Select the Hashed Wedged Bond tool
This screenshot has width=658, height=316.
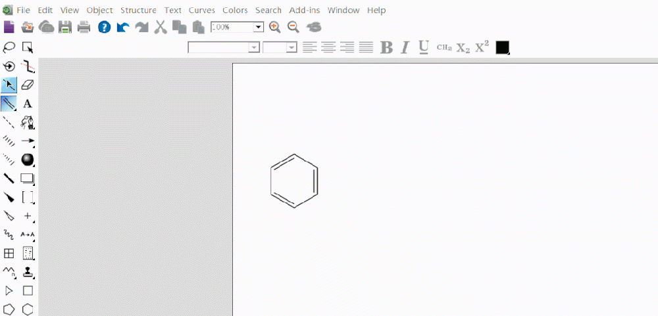(9, 159)
